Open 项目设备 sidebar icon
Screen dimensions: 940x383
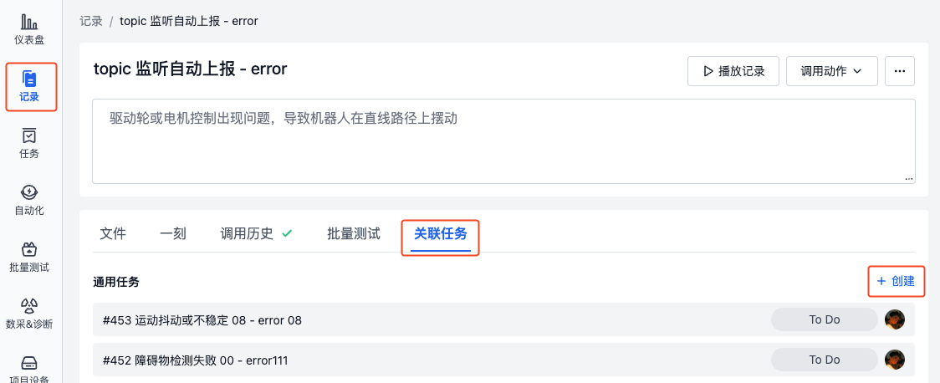click(28, 369)
